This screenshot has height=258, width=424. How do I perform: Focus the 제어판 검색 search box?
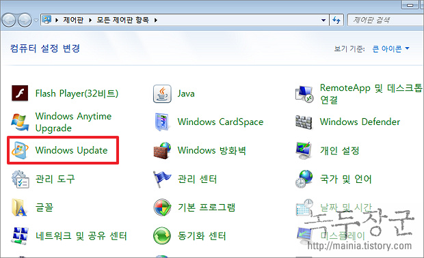point(386,20)
